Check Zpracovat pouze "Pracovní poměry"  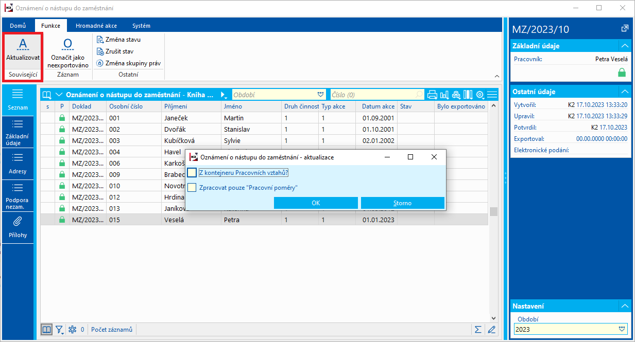pos(192,188)
